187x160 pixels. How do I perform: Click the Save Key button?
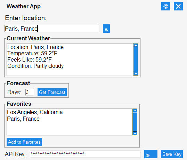click(x=172, y=154)
